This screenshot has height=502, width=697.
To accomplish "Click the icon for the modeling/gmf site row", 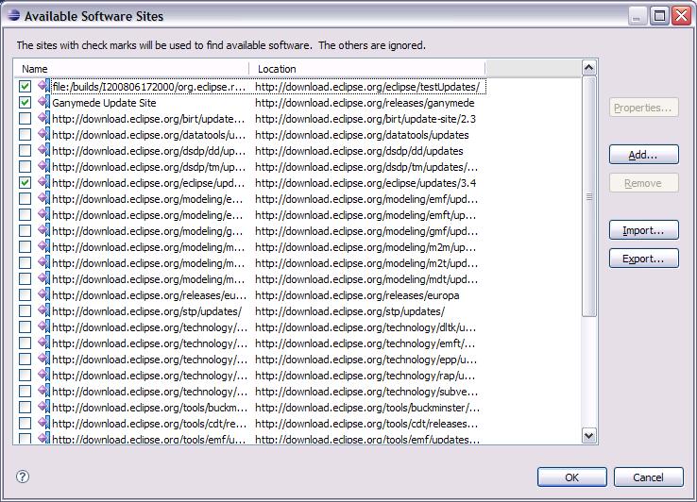I will pyautogui.click(x=44, y=230).
